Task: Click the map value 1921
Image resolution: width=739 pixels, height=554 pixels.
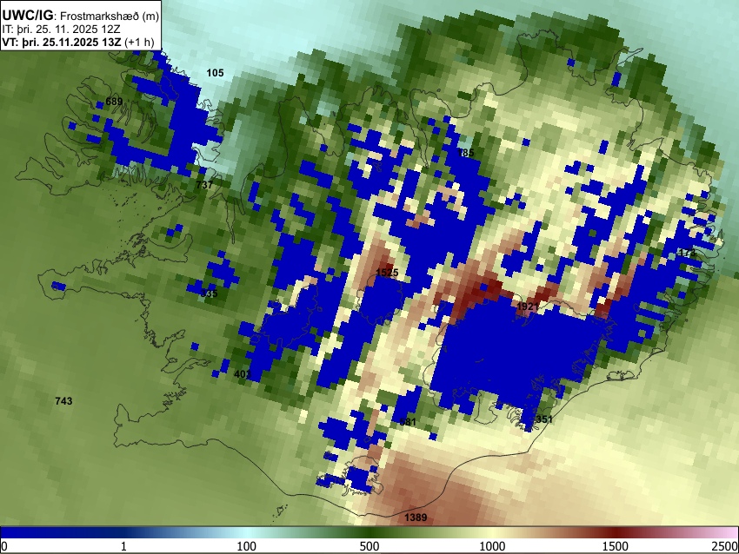Action: pyautogui.click(x=528, y=307)
